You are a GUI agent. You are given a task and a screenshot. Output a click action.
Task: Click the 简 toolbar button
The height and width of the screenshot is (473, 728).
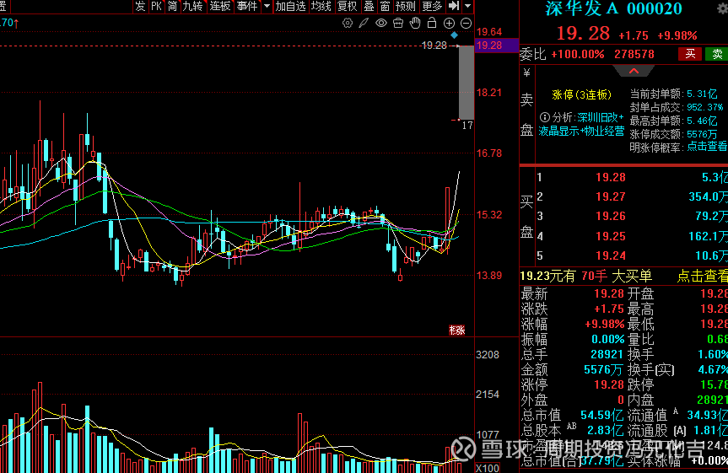[173, 6]
